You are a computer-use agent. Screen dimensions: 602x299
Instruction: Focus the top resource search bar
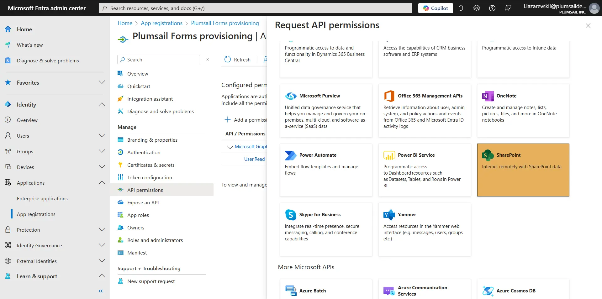pos(255,8)
